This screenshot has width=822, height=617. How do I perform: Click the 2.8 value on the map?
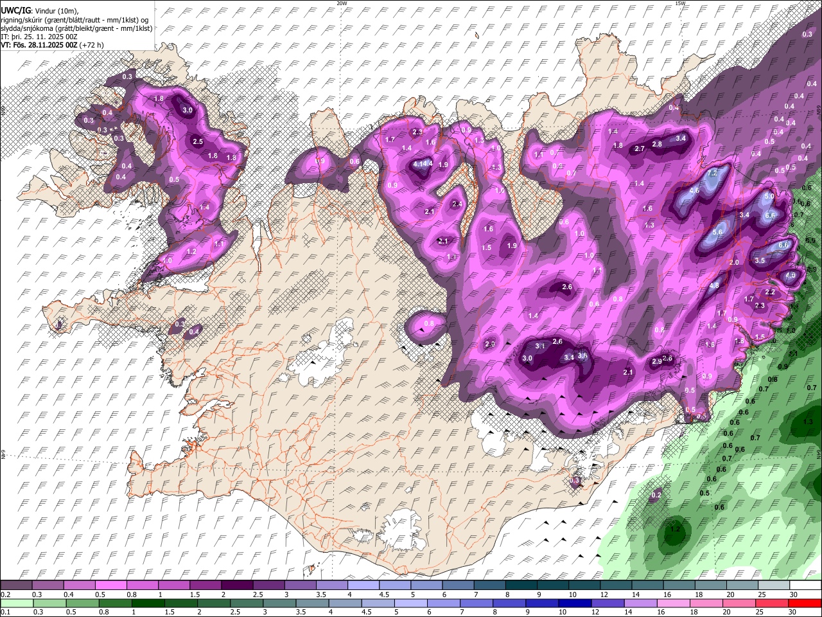click(x=657, y=144)
